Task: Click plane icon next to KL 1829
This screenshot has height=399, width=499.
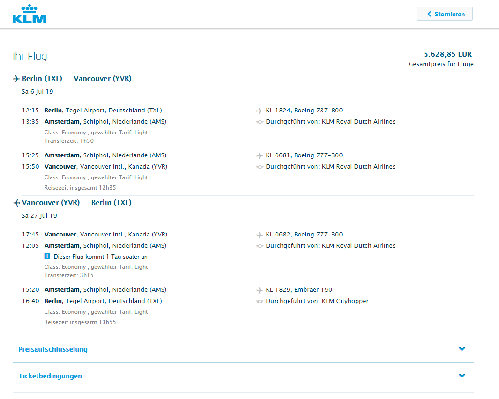Action: coord(260,290)
